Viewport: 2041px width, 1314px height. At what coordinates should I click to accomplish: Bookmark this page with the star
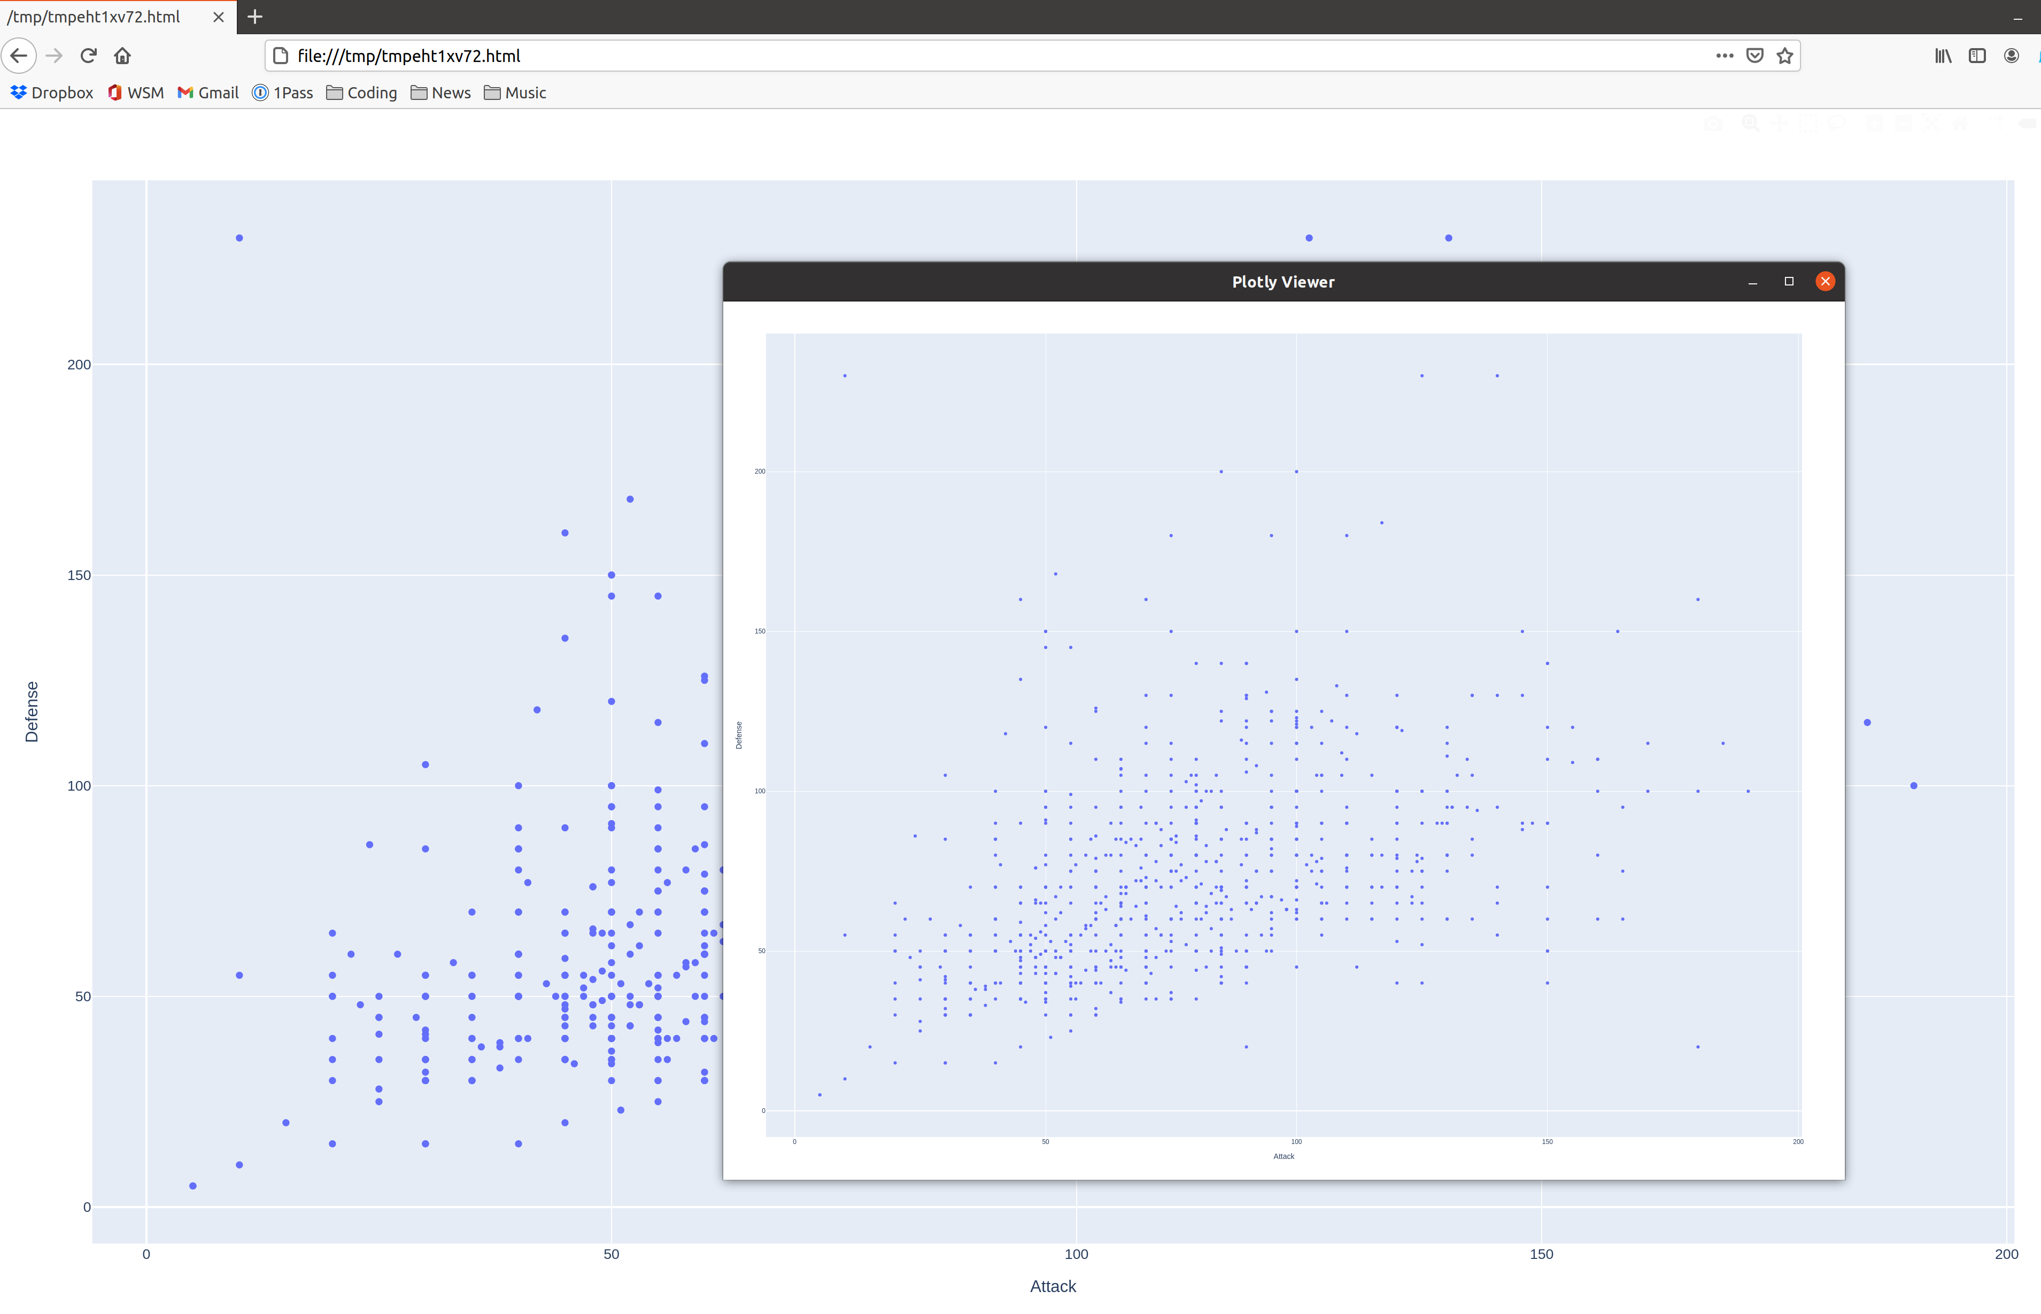click(x=1785, y=56)
